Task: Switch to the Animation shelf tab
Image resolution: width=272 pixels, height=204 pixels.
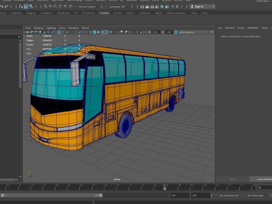Action: (46, 13)
